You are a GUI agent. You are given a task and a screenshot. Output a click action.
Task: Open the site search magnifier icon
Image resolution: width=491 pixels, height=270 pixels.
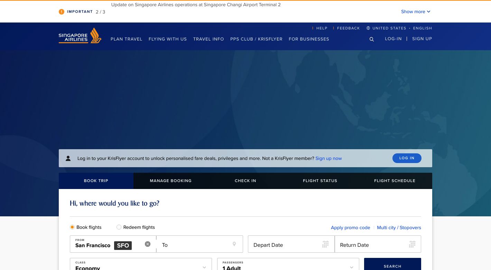tap(372, 39)
